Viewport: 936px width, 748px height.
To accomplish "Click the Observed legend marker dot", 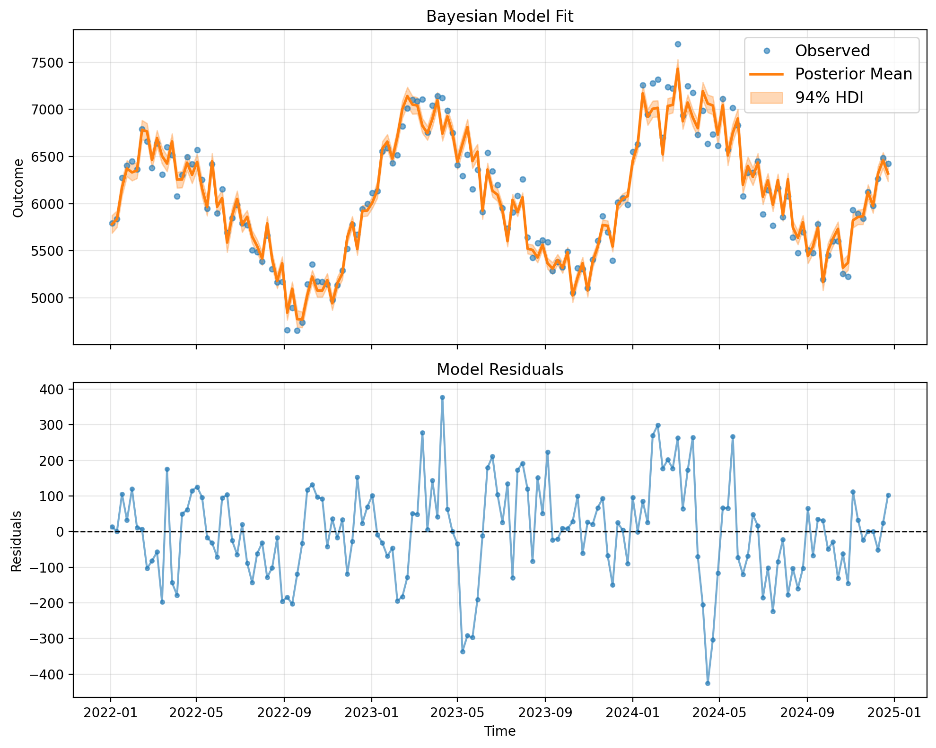I will click(767, 51).
